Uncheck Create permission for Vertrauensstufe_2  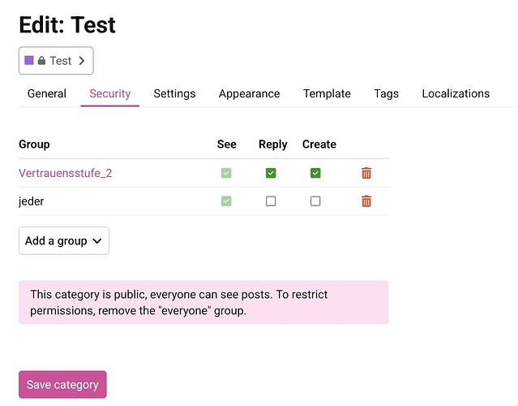(x=315, y=173)
